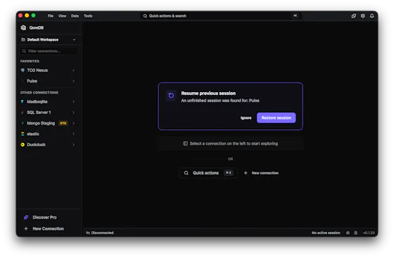
Task: Click the plus icon beside central New connection
Action: coord(246,173)
